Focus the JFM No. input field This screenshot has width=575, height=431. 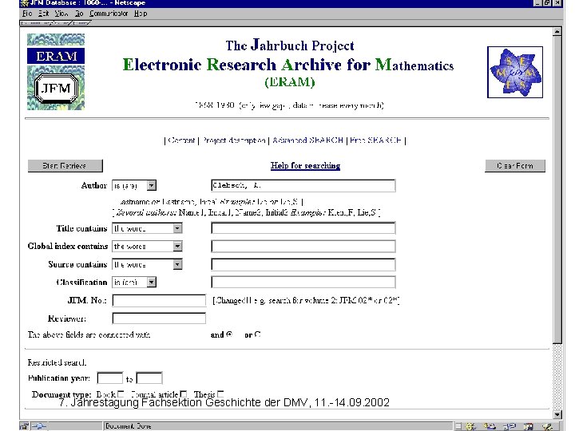[x=159, y=301]
